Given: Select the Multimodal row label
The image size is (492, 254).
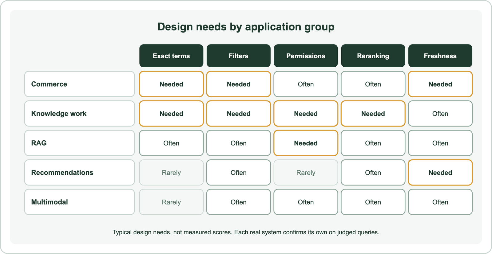Looking at the screenshot, I should coord(80,202).
